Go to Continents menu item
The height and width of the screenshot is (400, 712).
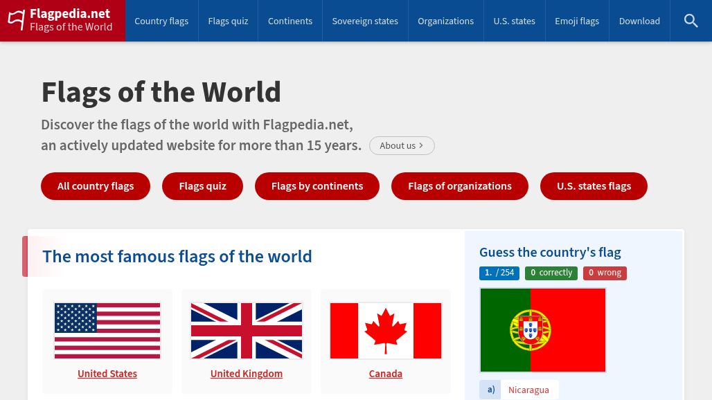(x=290, y=21)
